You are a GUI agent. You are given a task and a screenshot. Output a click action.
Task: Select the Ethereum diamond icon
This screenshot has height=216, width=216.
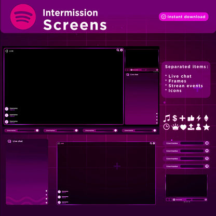tap(206, 118)
